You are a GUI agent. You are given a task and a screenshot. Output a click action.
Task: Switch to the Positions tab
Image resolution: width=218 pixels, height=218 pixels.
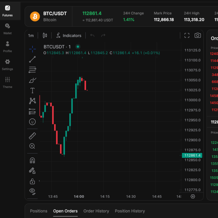click(x=39, y=211)
